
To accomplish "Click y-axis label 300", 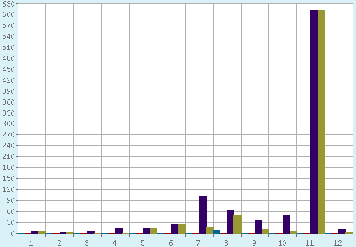I will [8, 123].
